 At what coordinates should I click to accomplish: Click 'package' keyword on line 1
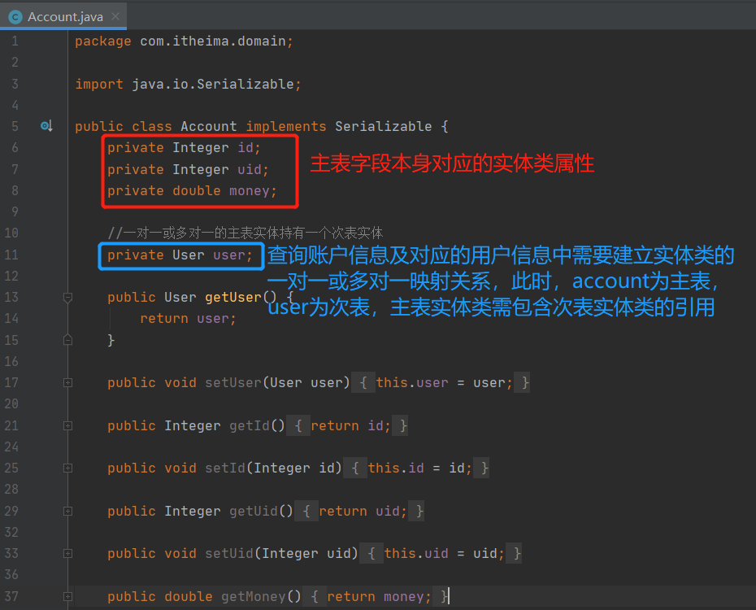pyautogui.click(x=103, y=41)
